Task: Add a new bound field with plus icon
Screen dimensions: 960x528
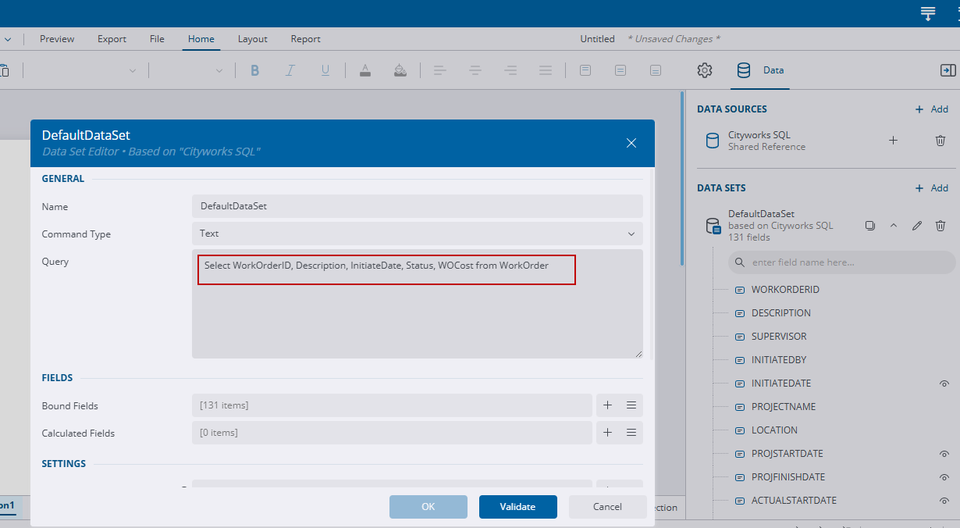Action: pyautogui.click(x=608, y=405)
